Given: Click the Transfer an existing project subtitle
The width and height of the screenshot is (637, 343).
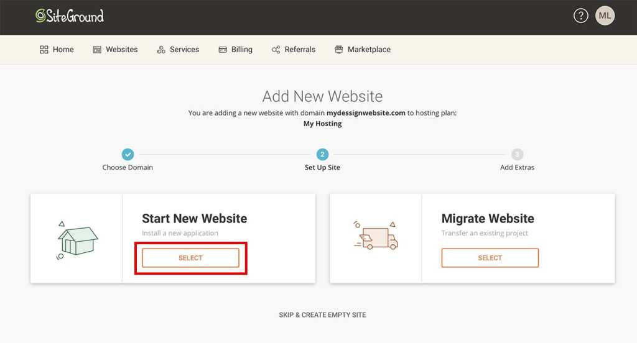Looking at the screenshot, I should pos(485,233).
